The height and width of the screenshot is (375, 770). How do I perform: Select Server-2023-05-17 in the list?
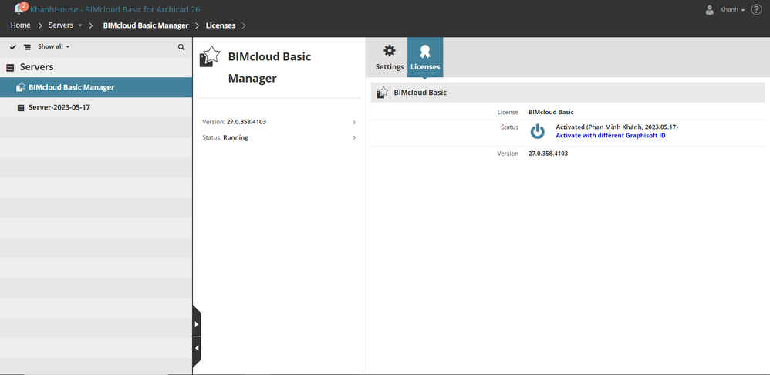[96, 107]
